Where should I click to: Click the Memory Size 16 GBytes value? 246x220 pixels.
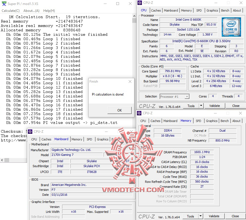pos(168,135)
